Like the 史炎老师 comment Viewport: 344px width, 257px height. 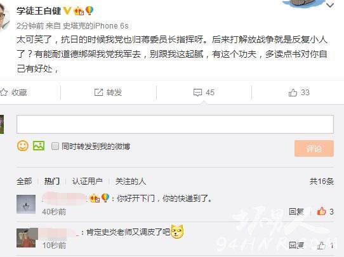(x=321, y=245)
